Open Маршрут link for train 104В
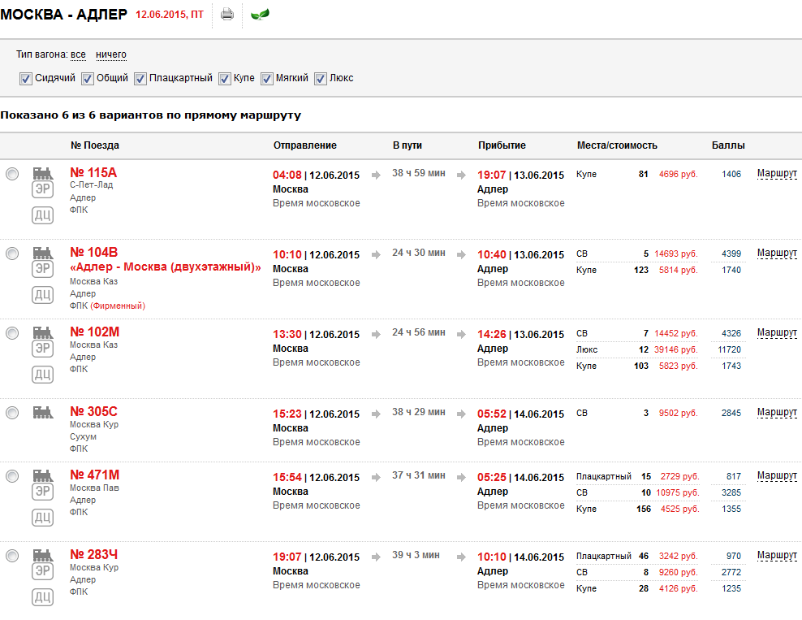Screen dimensions: 802x620 coord(777,254)
